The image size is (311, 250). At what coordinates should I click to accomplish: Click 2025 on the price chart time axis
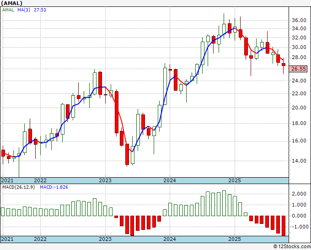pyautogui.click(x=235, y=180)
